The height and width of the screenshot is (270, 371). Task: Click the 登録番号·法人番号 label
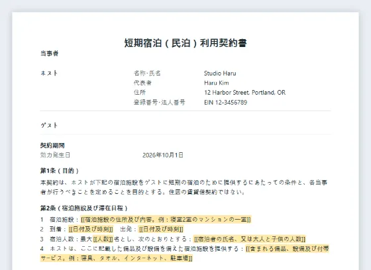pos(160,103)
